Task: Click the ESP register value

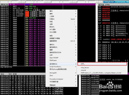Action: pos(106,14)
